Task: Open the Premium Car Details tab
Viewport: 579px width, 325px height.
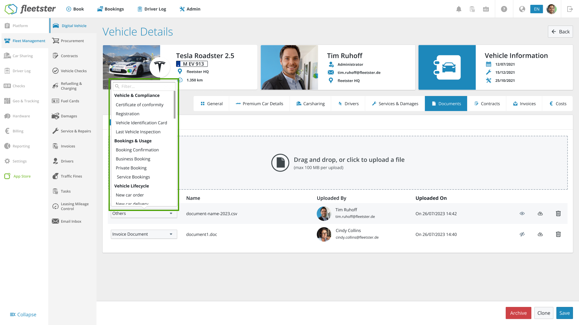Action: (259, 104)
